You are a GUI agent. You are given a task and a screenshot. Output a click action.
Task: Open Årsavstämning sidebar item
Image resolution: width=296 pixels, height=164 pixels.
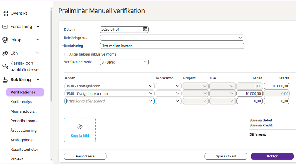[x=24, y=131]
